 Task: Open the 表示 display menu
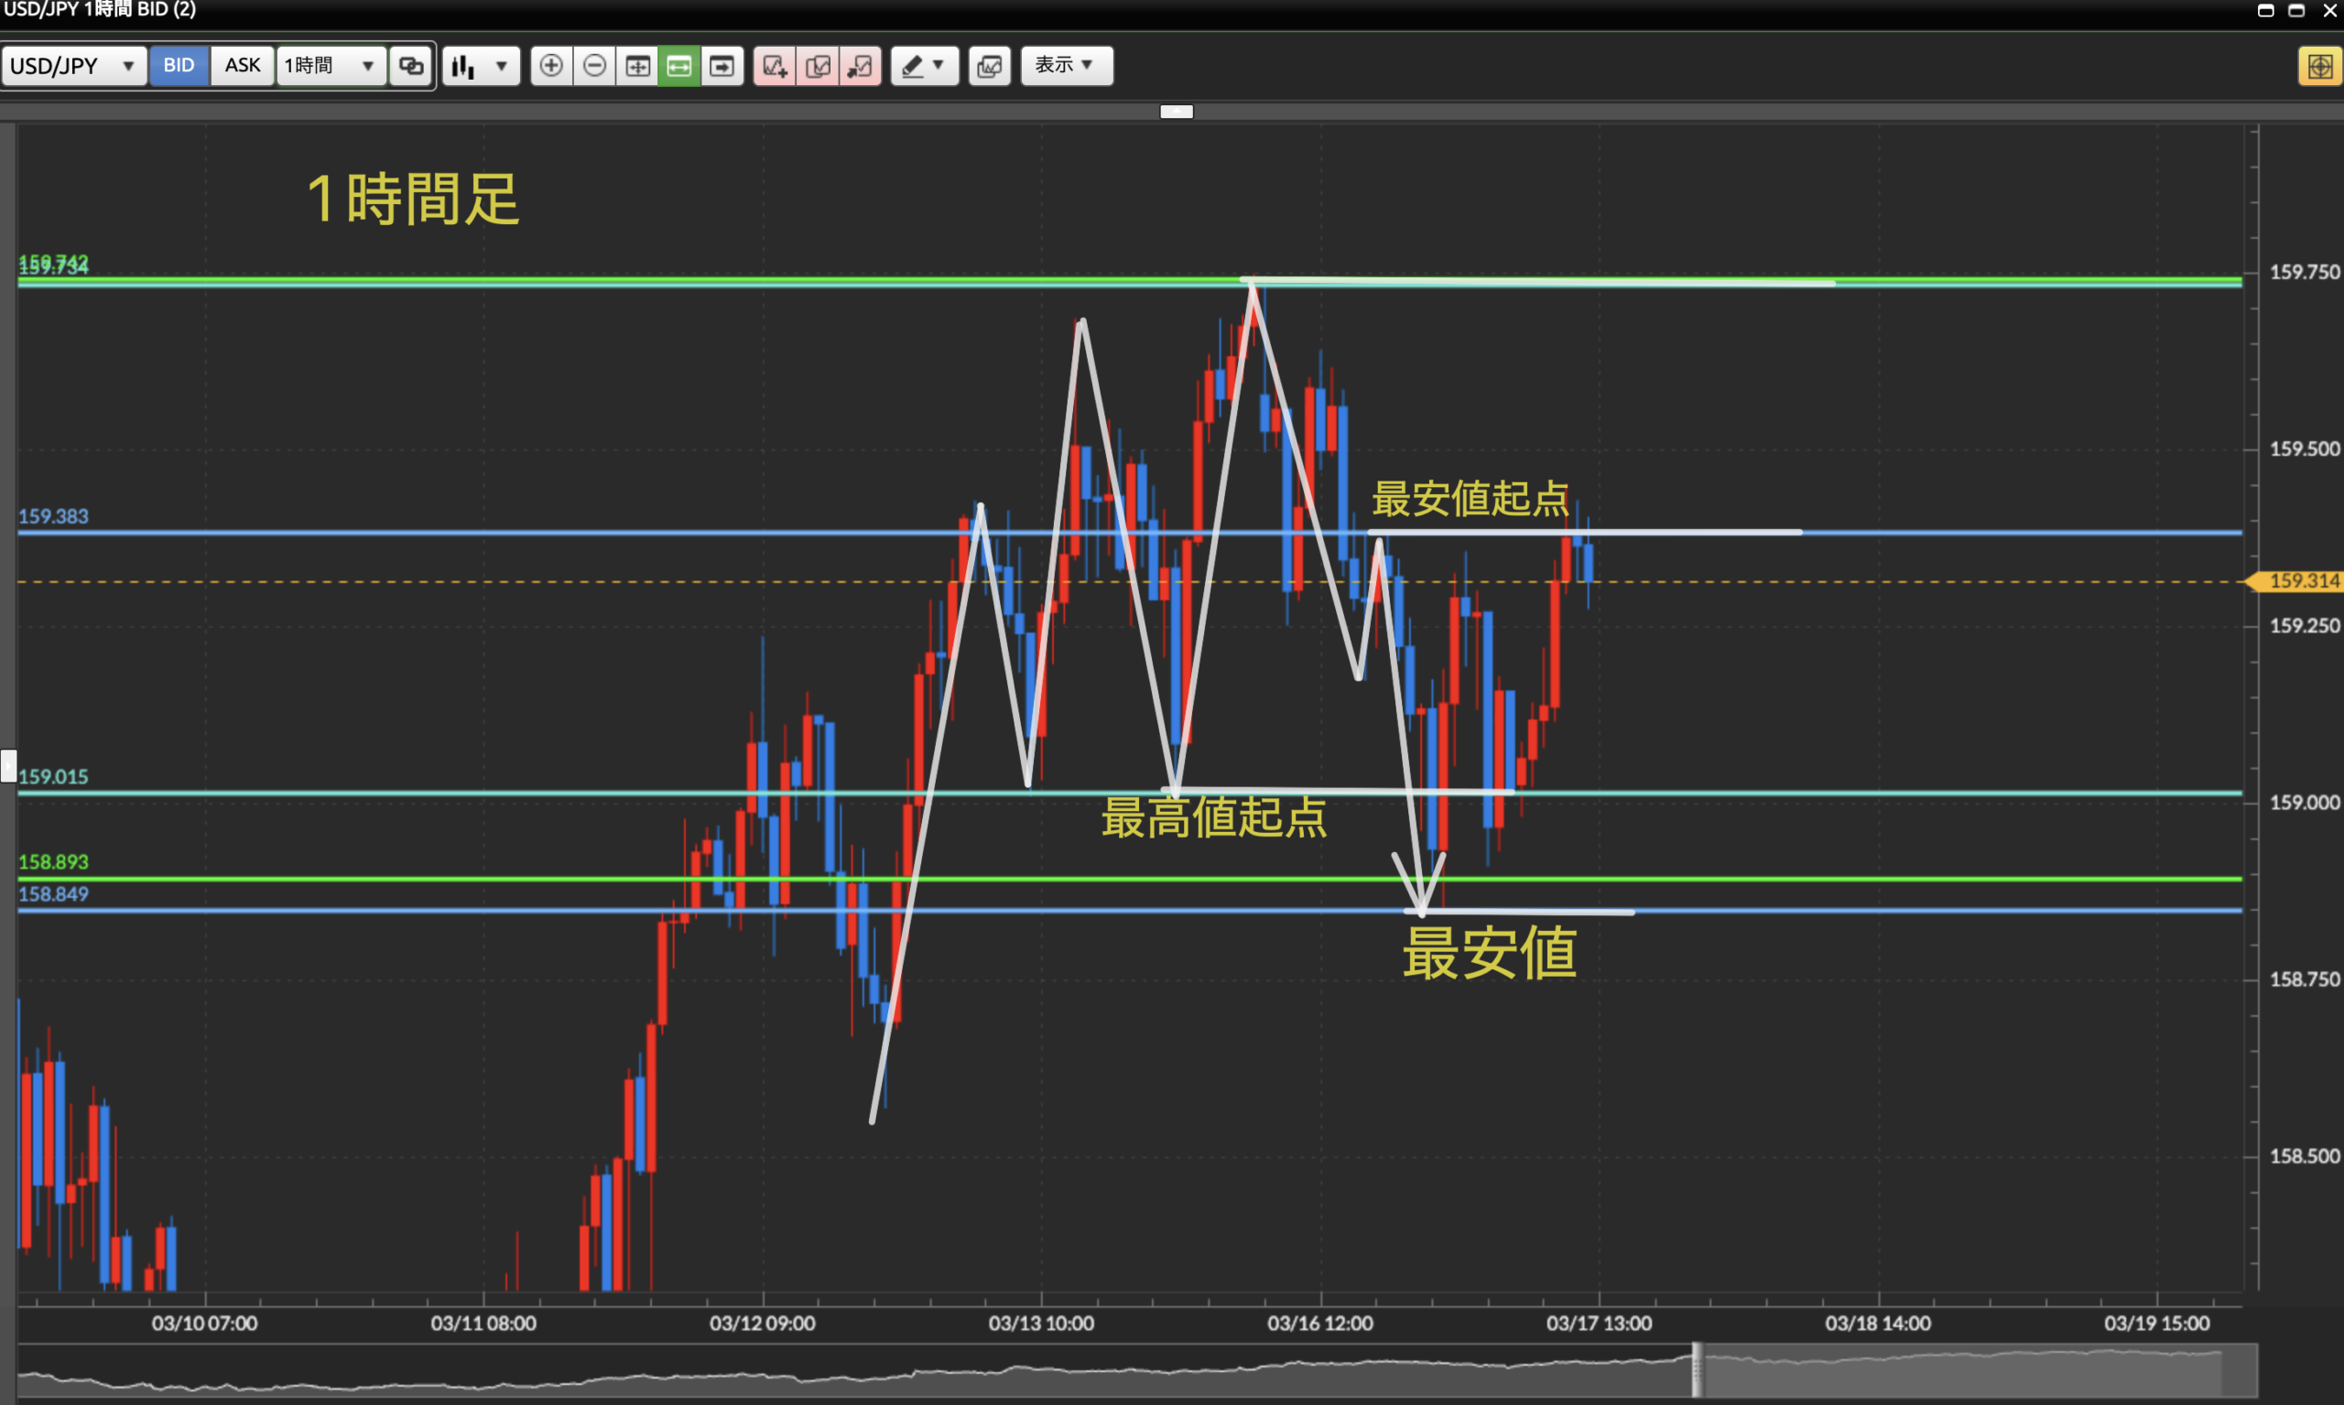tap(1067, 65)
